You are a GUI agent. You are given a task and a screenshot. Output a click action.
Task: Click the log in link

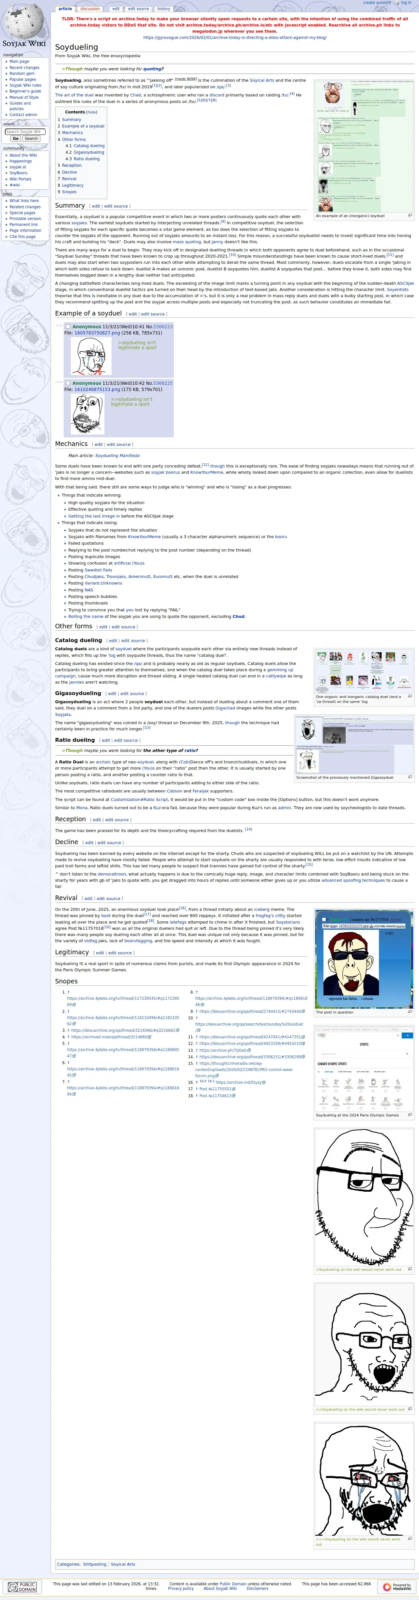(x=406, y=3)
